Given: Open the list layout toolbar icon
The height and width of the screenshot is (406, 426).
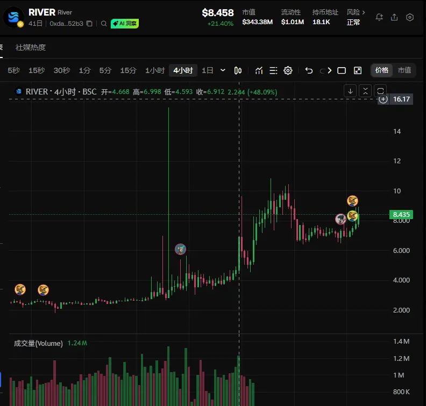Looking at the screenshot, I should pos(273,70).
